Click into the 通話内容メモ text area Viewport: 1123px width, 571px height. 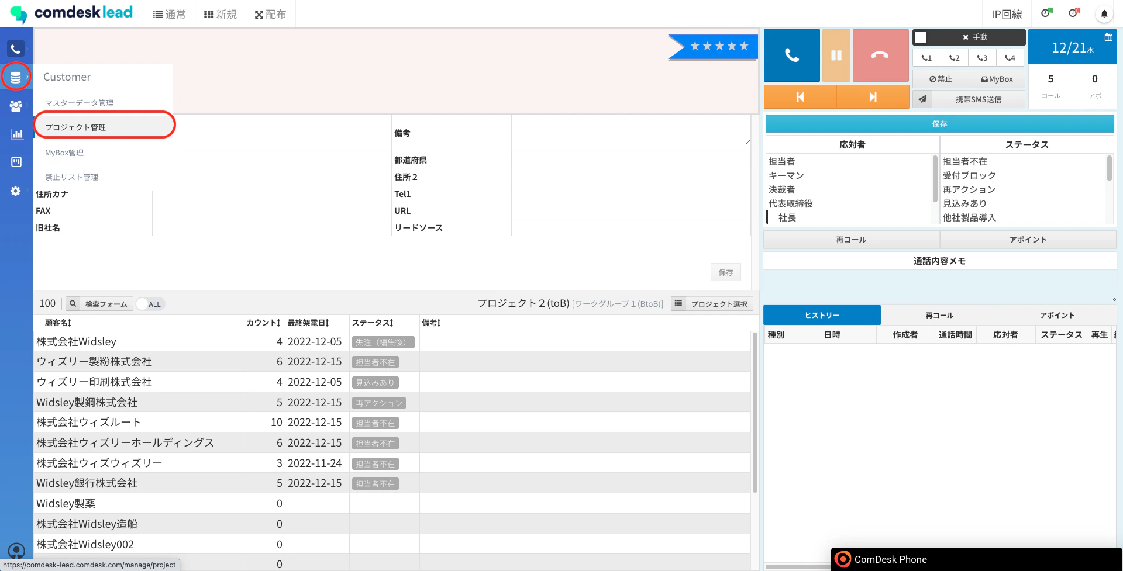(940, 286)
